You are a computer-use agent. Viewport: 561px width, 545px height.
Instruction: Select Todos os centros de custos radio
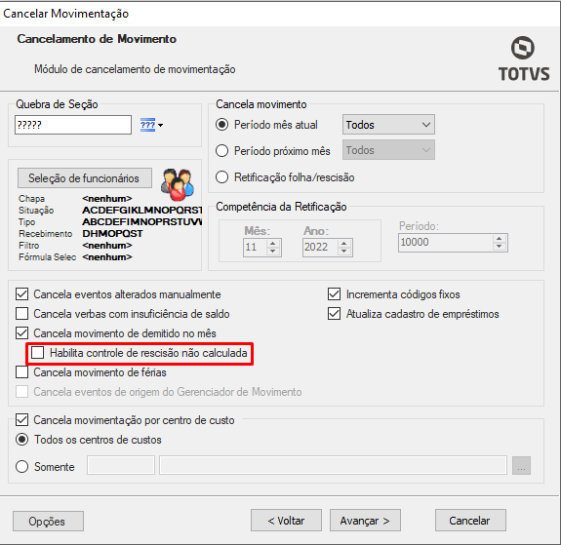21,440
